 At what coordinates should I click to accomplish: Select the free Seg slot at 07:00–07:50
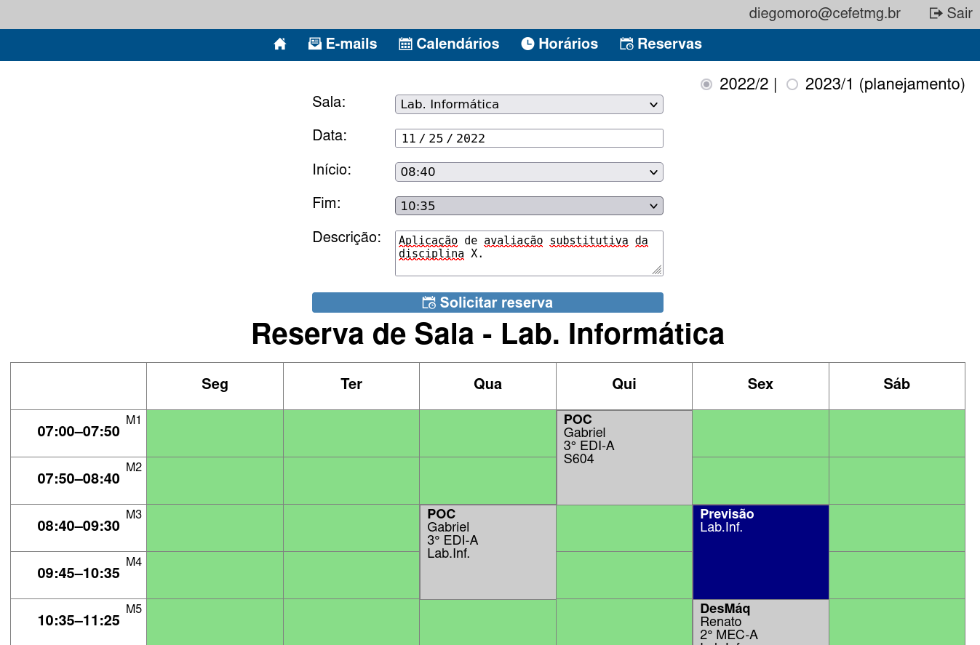[215, 433]
